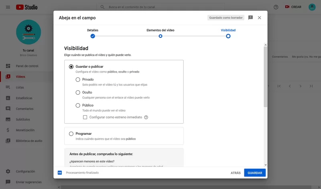The height and width of the screenshot is (189, 321).
Task: Click the dialog vertical scrollbar thumb
Action: (266, 77)
